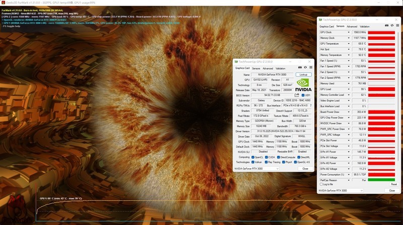Click Close button in Sensors window
This screenshot has width=403, height=225.
coord(392,190)
